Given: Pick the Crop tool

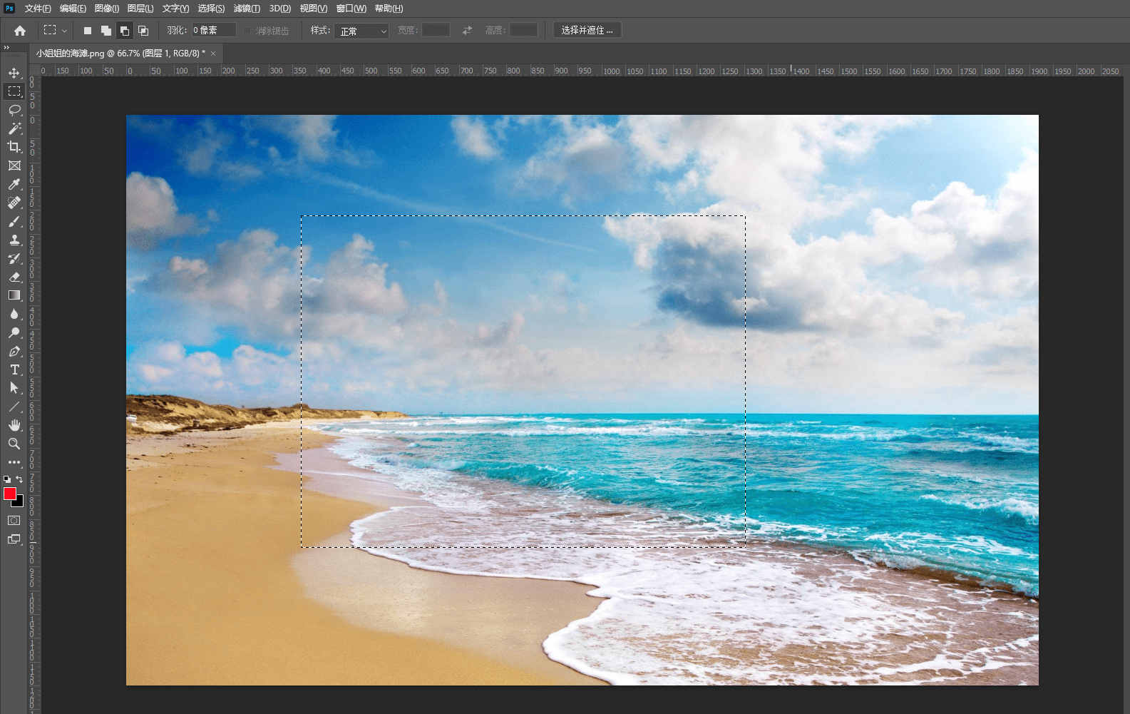Looking at the screenshot, I should pos(14,147).
